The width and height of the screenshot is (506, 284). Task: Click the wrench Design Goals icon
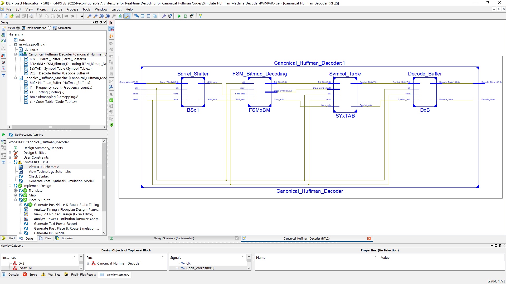point(164,16)
